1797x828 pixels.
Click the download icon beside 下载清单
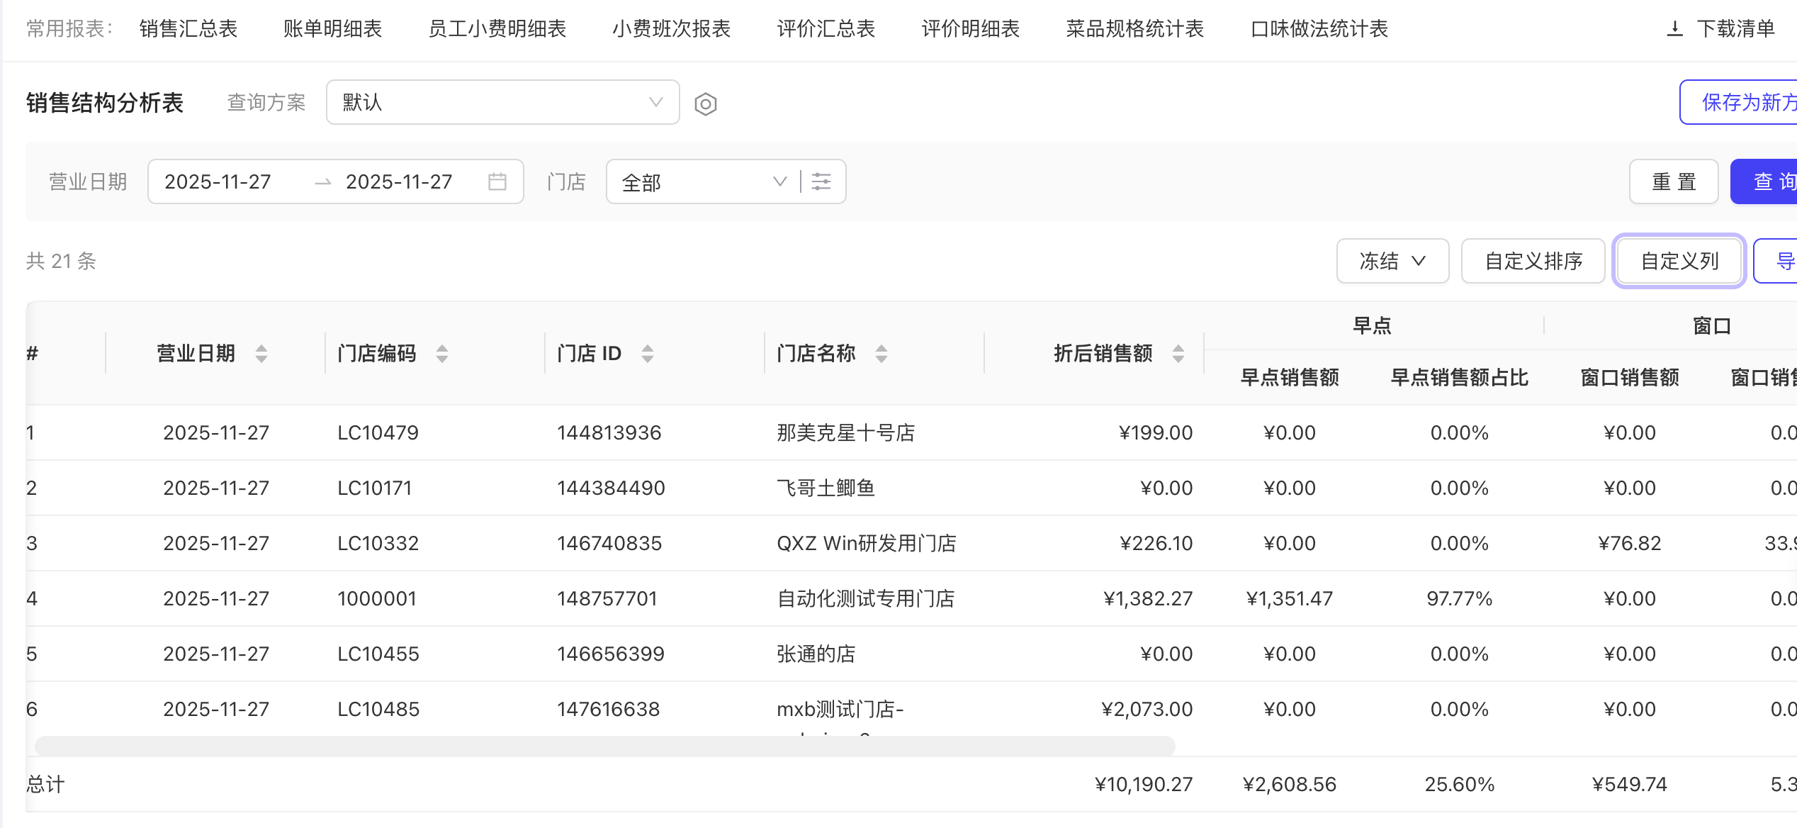tap(1674, 28)
